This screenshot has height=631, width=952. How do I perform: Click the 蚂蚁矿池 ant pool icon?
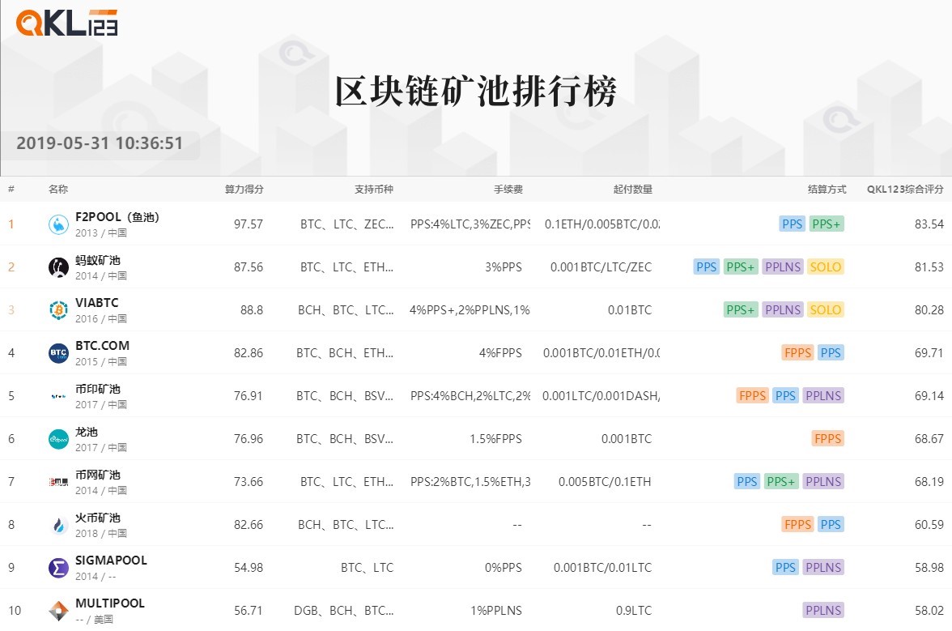(x=58, y=267)
